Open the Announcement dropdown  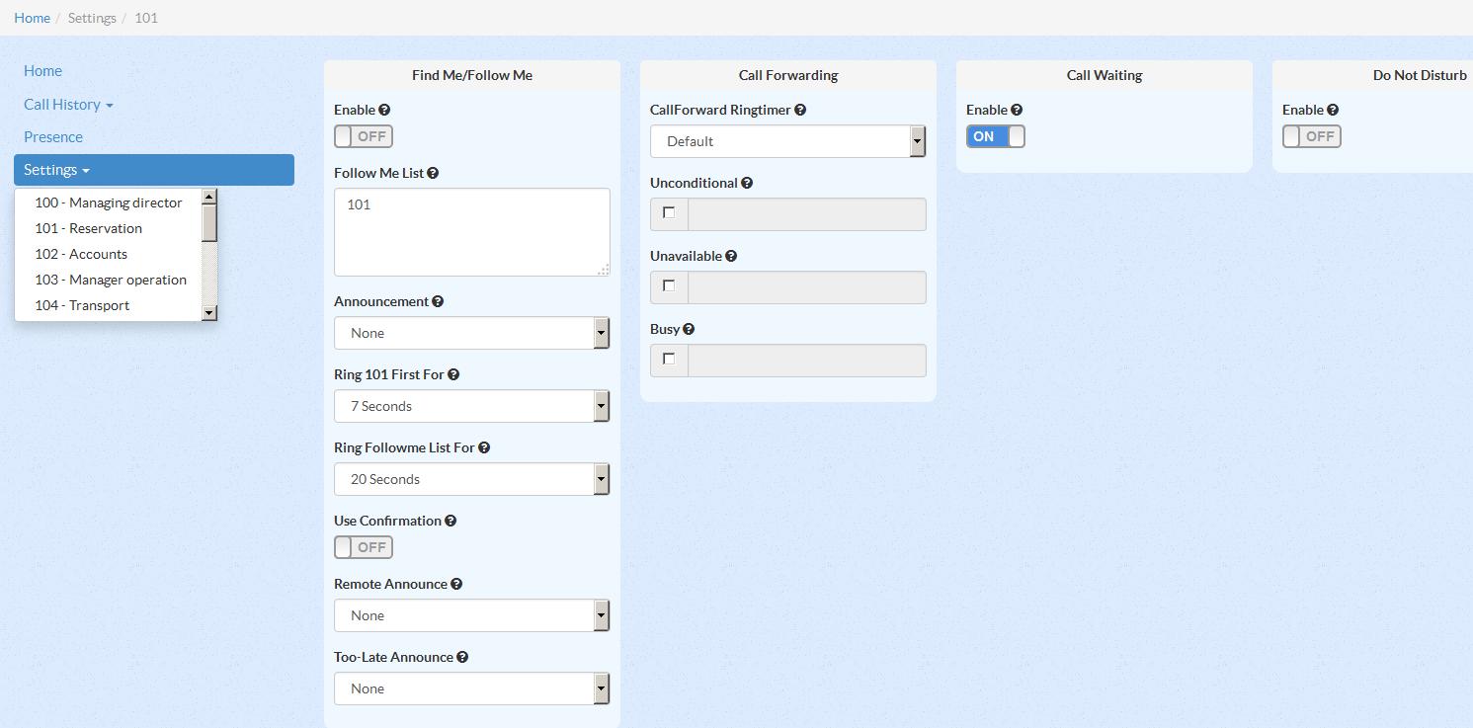[x=472, y=333]
